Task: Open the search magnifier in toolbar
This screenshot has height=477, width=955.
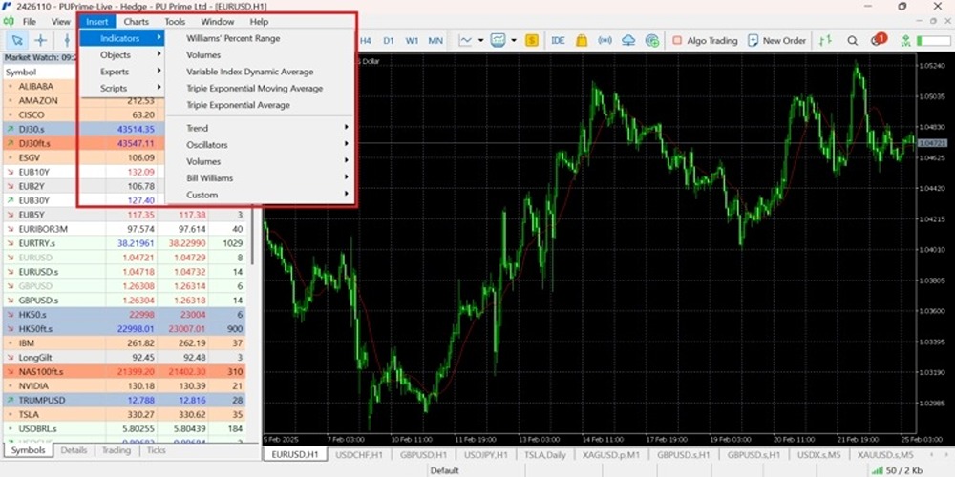Action: coord(853,41)
